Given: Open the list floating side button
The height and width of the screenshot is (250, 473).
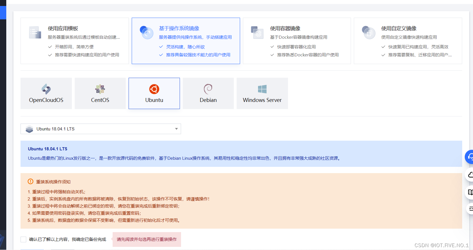Looking at the screenshot, I should pyautogui.click(x=470, y=209).
